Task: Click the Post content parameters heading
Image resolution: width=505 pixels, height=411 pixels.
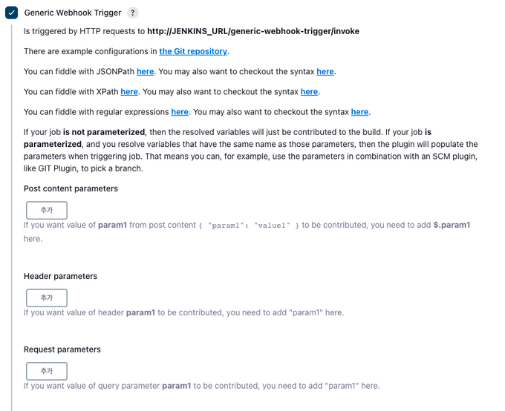Action: (71, 188)
